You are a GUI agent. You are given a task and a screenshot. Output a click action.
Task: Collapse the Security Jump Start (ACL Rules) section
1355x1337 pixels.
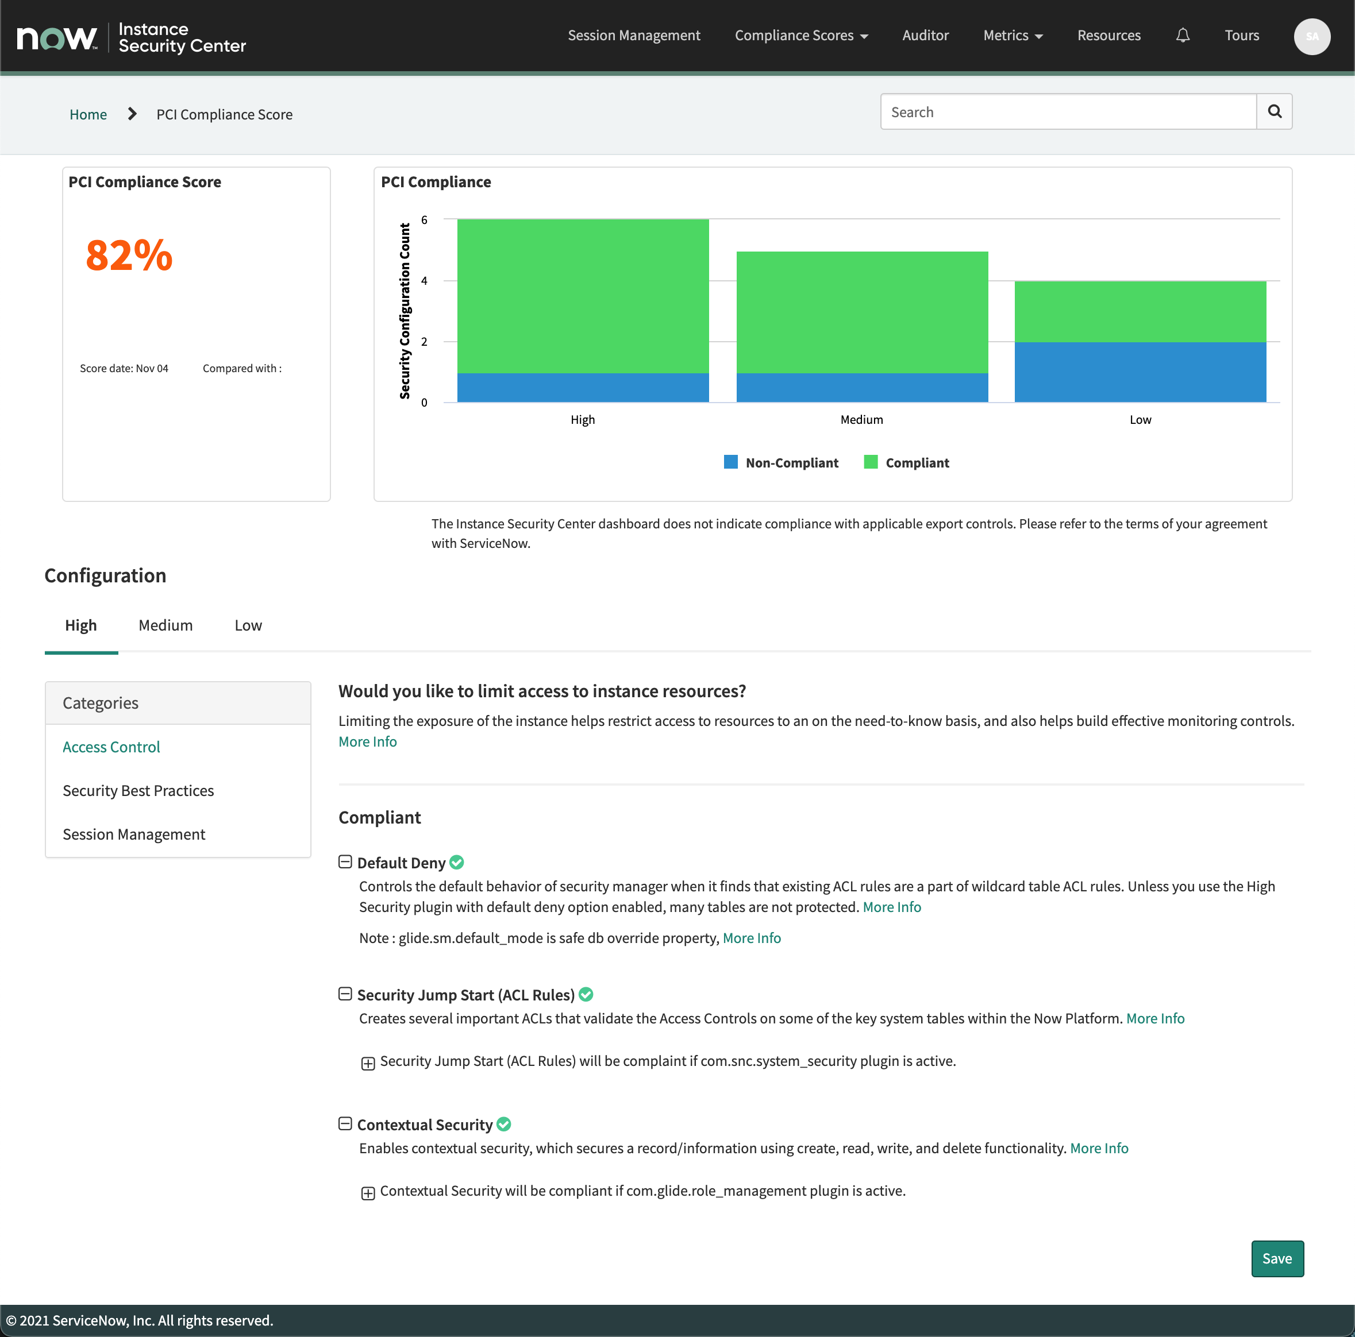pyautogui.click(x=345, y=994)
